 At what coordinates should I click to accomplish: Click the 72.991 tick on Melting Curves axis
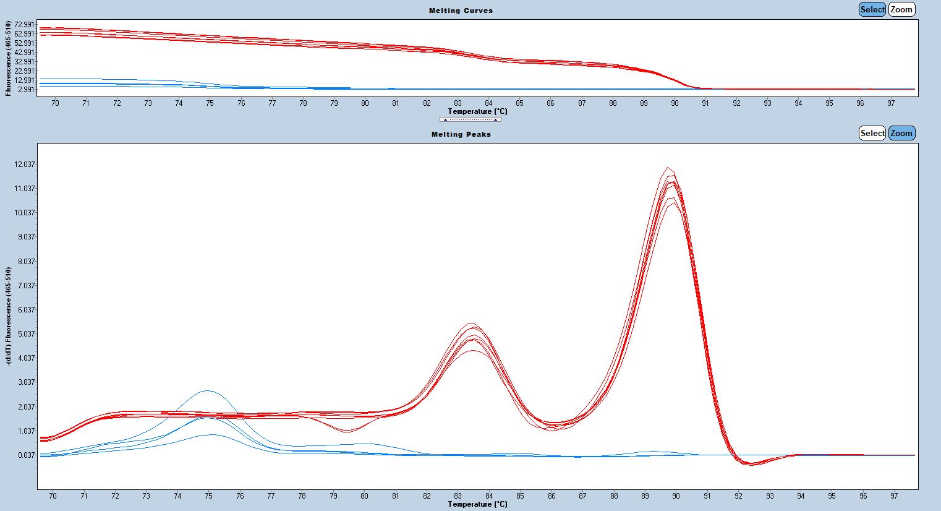click(x=25, y=25)
